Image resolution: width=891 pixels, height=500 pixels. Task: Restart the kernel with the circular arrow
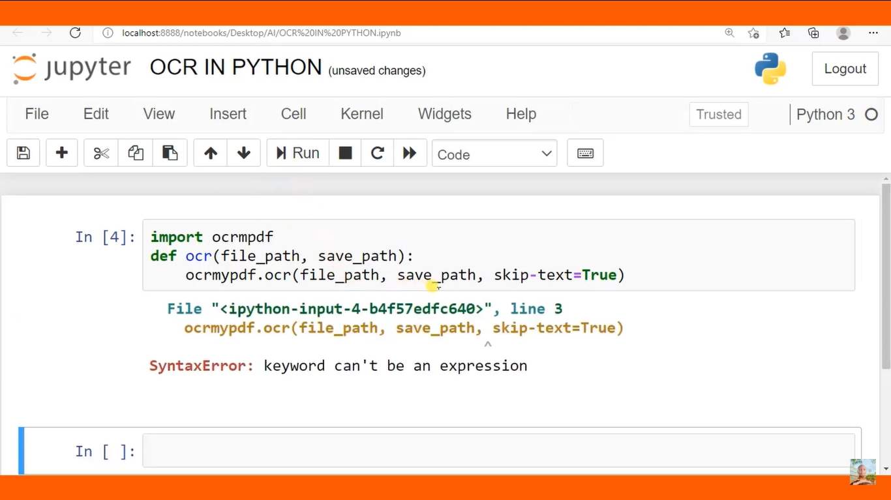[377, 153]
